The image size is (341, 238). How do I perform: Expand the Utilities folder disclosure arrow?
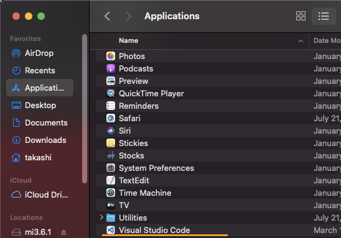(101, 217)
